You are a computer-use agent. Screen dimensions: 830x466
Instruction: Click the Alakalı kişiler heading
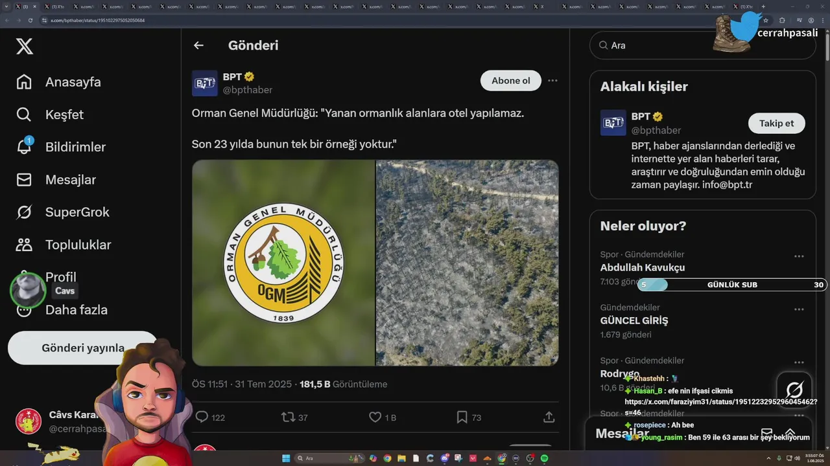(x=644, y=86)
